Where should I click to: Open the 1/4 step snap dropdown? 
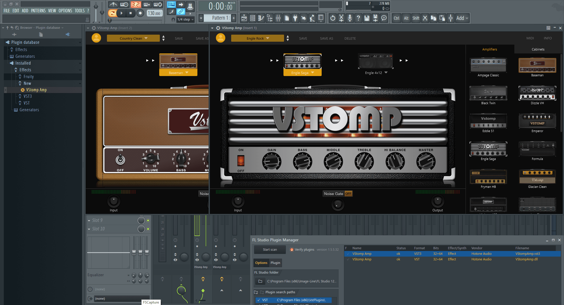tap(186, 19)
